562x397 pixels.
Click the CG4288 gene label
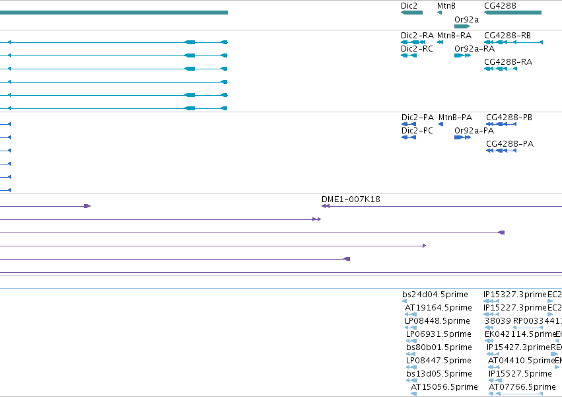coord(500,6)
